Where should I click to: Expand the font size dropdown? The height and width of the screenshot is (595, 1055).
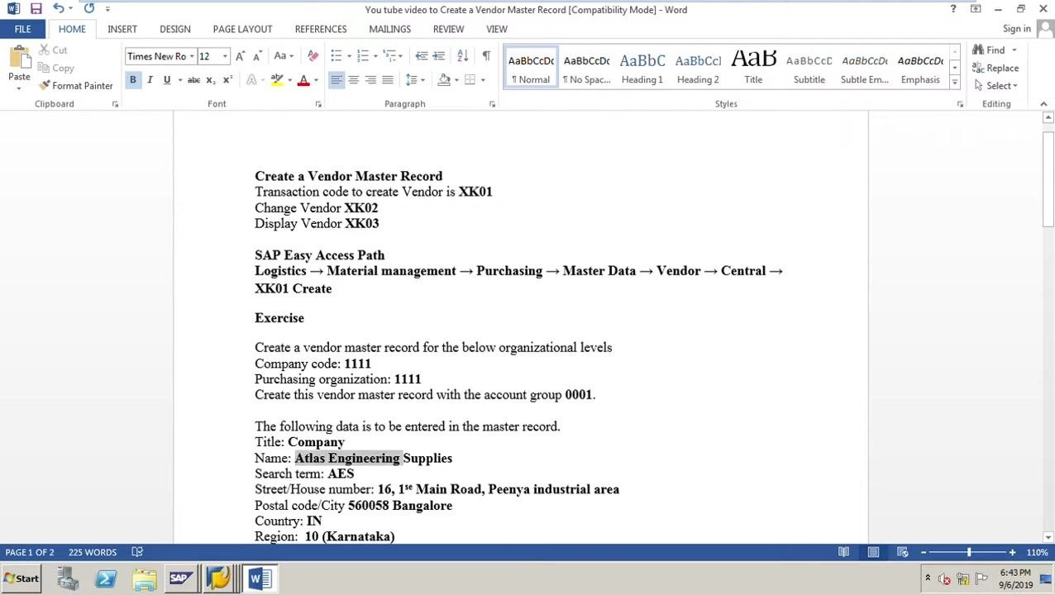(225, 56)
